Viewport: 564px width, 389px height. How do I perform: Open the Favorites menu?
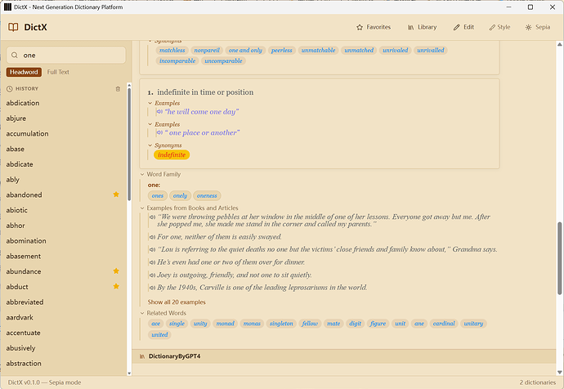(x=374, y=27)
